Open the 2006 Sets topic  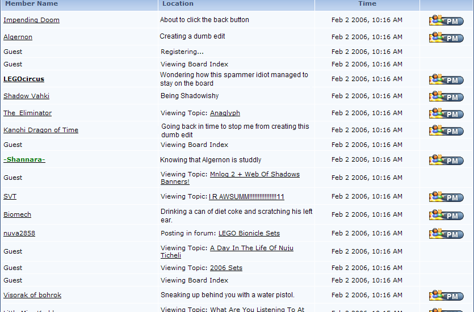226,268
